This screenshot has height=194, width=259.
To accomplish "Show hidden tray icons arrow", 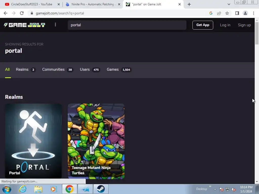I will pos(215,189).
